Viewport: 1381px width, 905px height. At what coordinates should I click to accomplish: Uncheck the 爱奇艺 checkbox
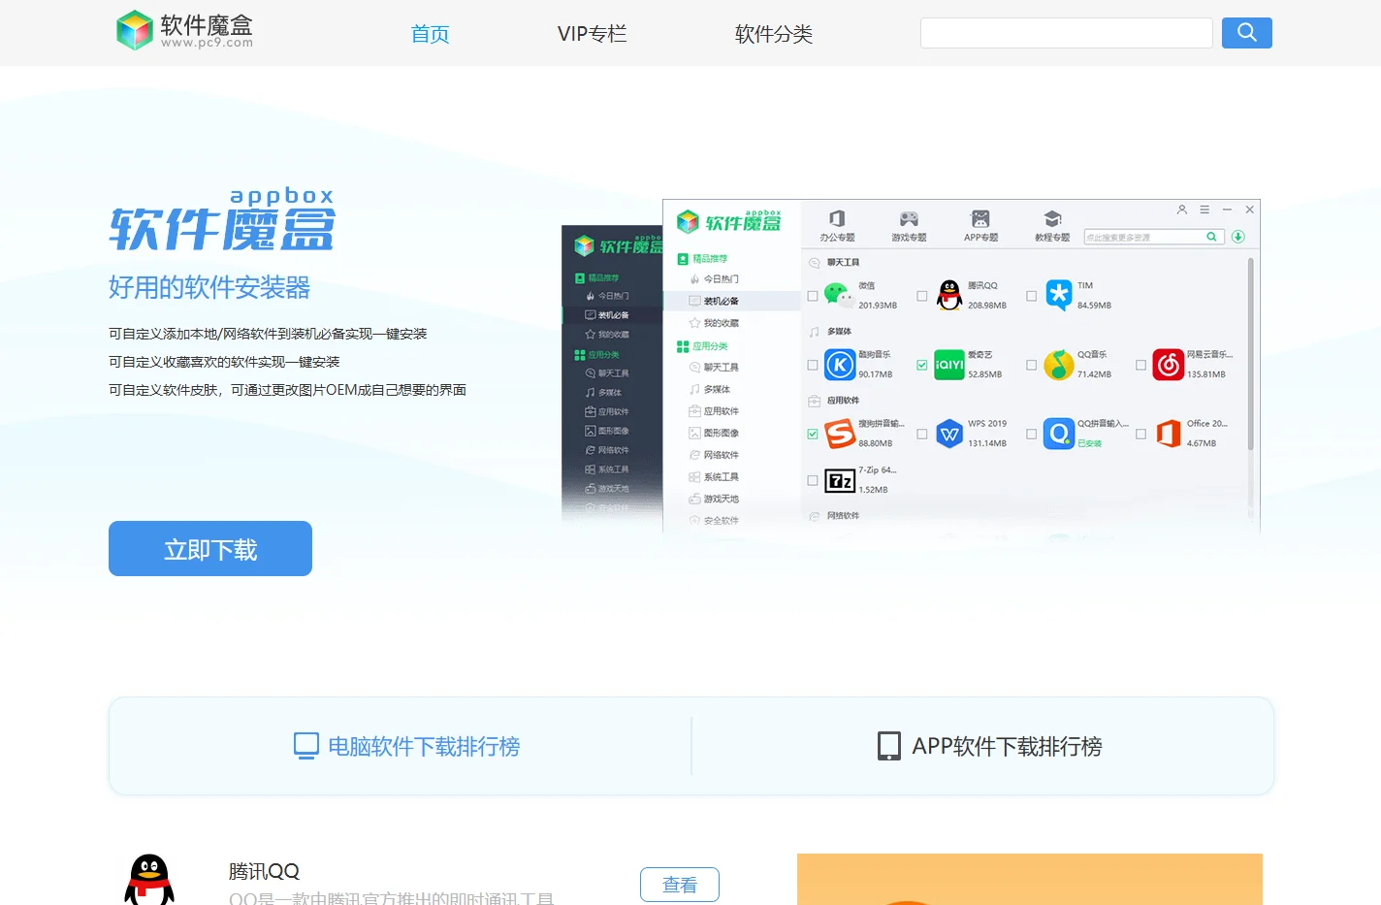pos(922,366)
